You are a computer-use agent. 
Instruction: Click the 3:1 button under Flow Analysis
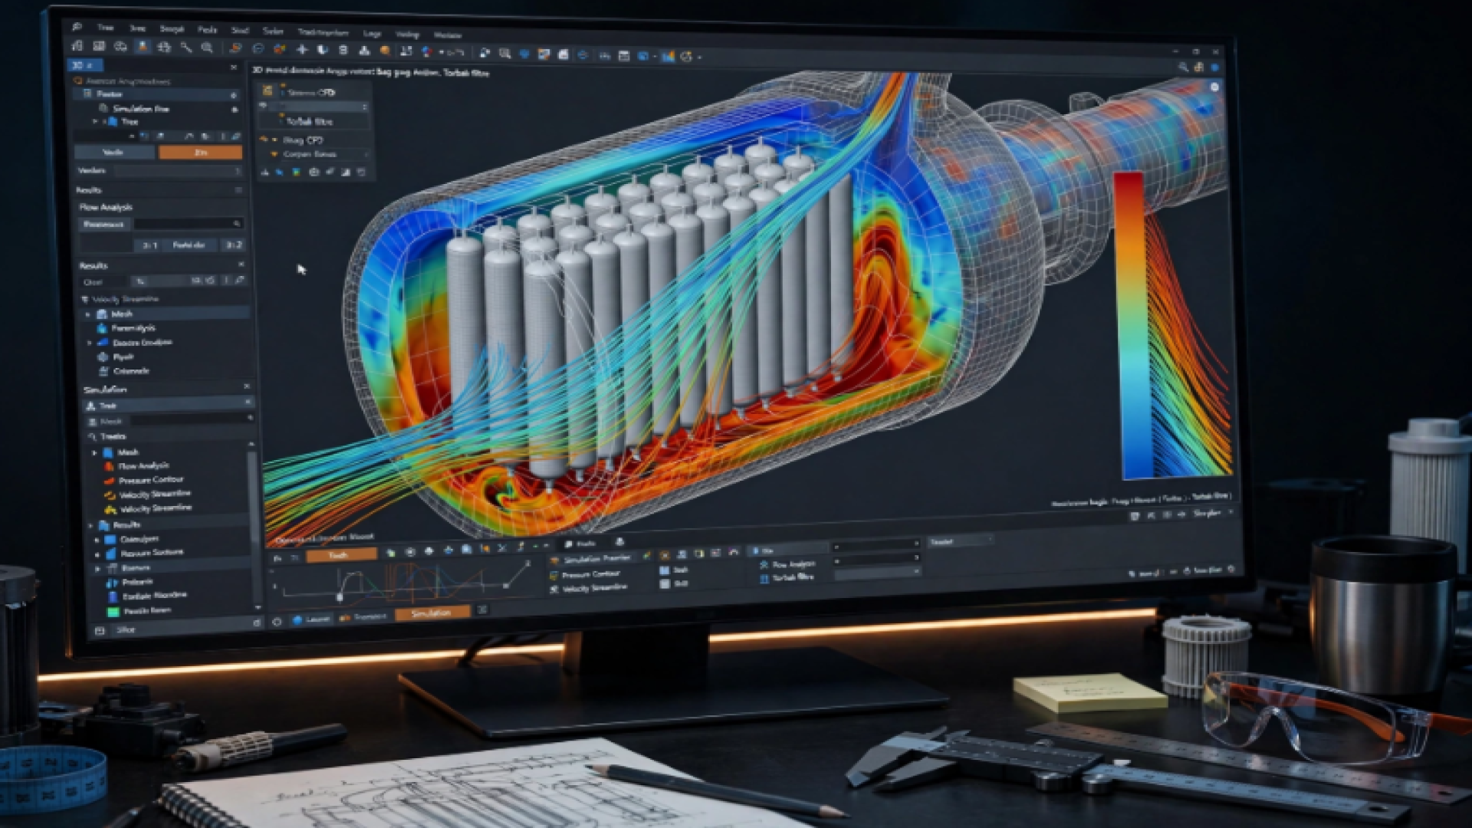coord(149,245)
